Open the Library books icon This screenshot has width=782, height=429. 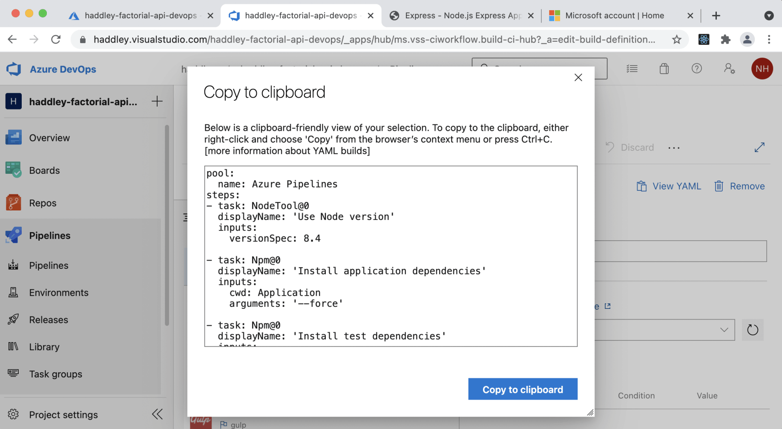click(13, 346)
